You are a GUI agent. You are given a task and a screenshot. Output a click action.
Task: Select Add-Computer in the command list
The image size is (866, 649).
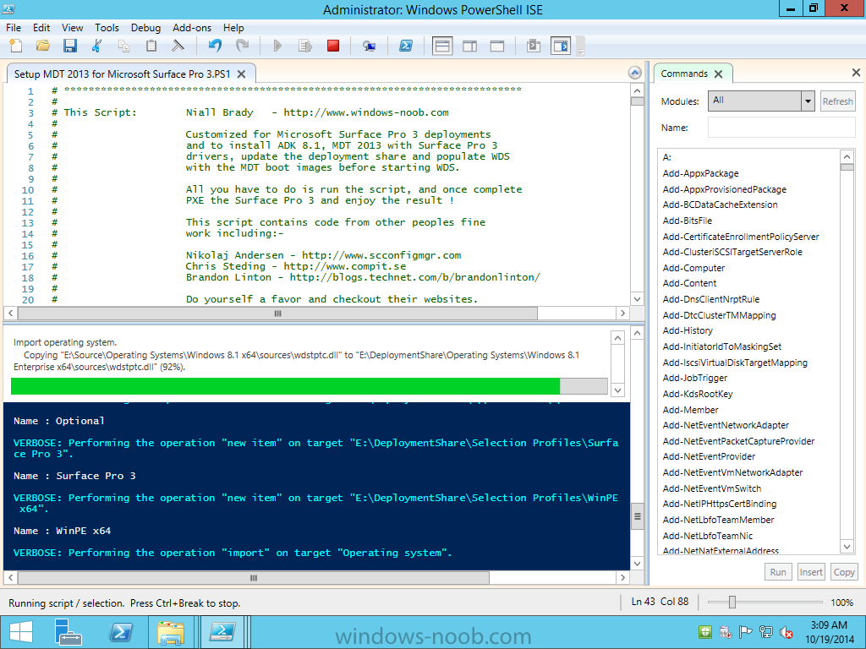coord(693,268)
